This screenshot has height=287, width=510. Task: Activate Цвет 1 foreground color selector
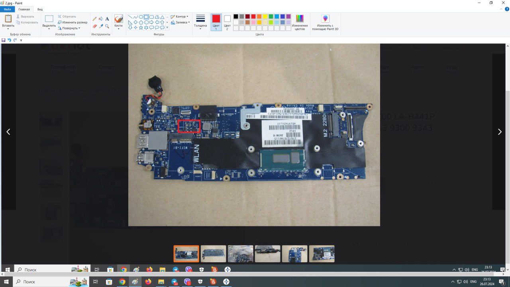click(x=216, y=22)
